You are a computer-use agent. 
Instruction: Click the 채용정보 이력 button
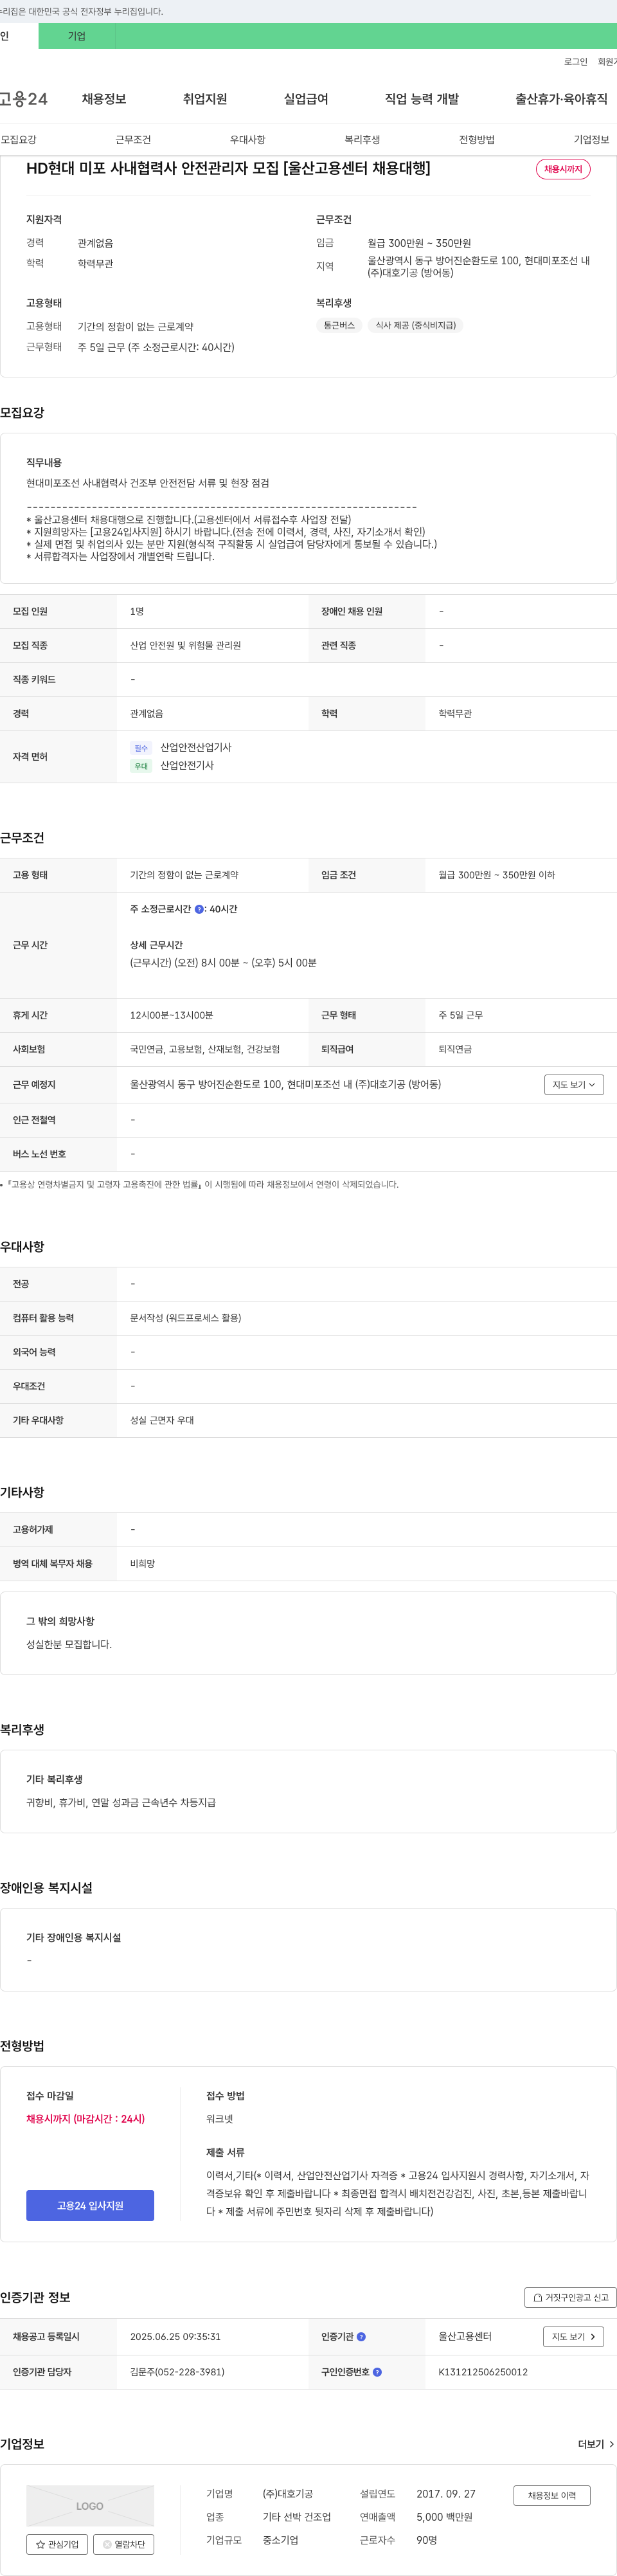tap(552, 2495)
